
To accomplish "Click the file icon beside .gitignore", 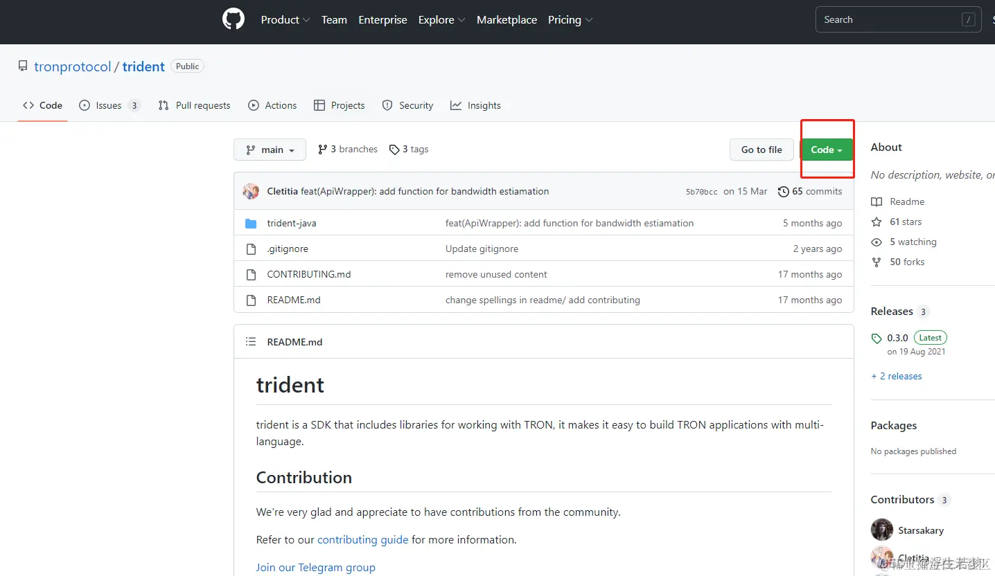I will pyautogui.click(x=251, y=249).
